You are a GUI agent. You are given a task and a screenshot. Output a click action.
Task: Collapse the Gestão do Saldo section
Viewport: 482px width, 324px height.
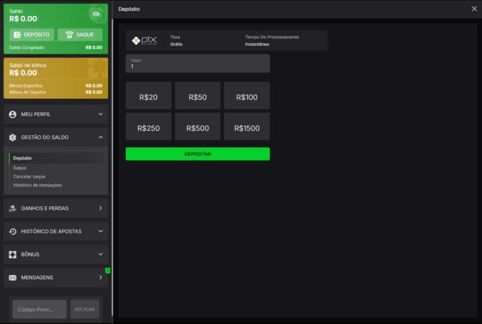point(100,137)
